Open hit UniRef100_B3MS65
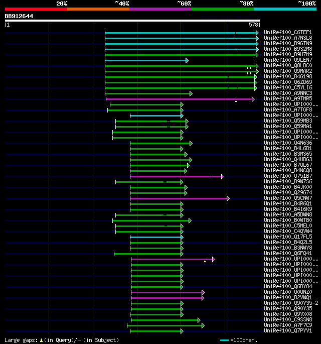321x344 pixels. coord(288,154)
